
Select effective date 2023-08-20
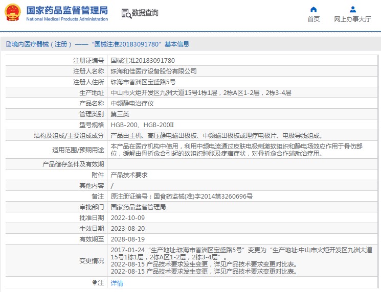click(x=127, y=229)
